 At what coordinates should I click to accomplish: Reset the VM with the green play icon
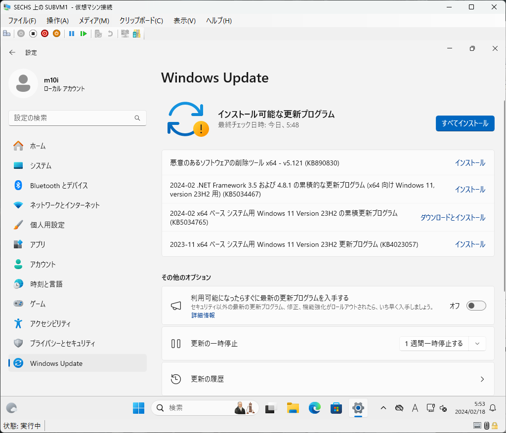pyautogui.click(x=84, y=34)
